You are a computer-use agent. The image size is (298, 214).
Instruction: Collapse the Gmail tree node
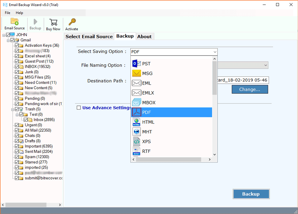click(8, 41)
